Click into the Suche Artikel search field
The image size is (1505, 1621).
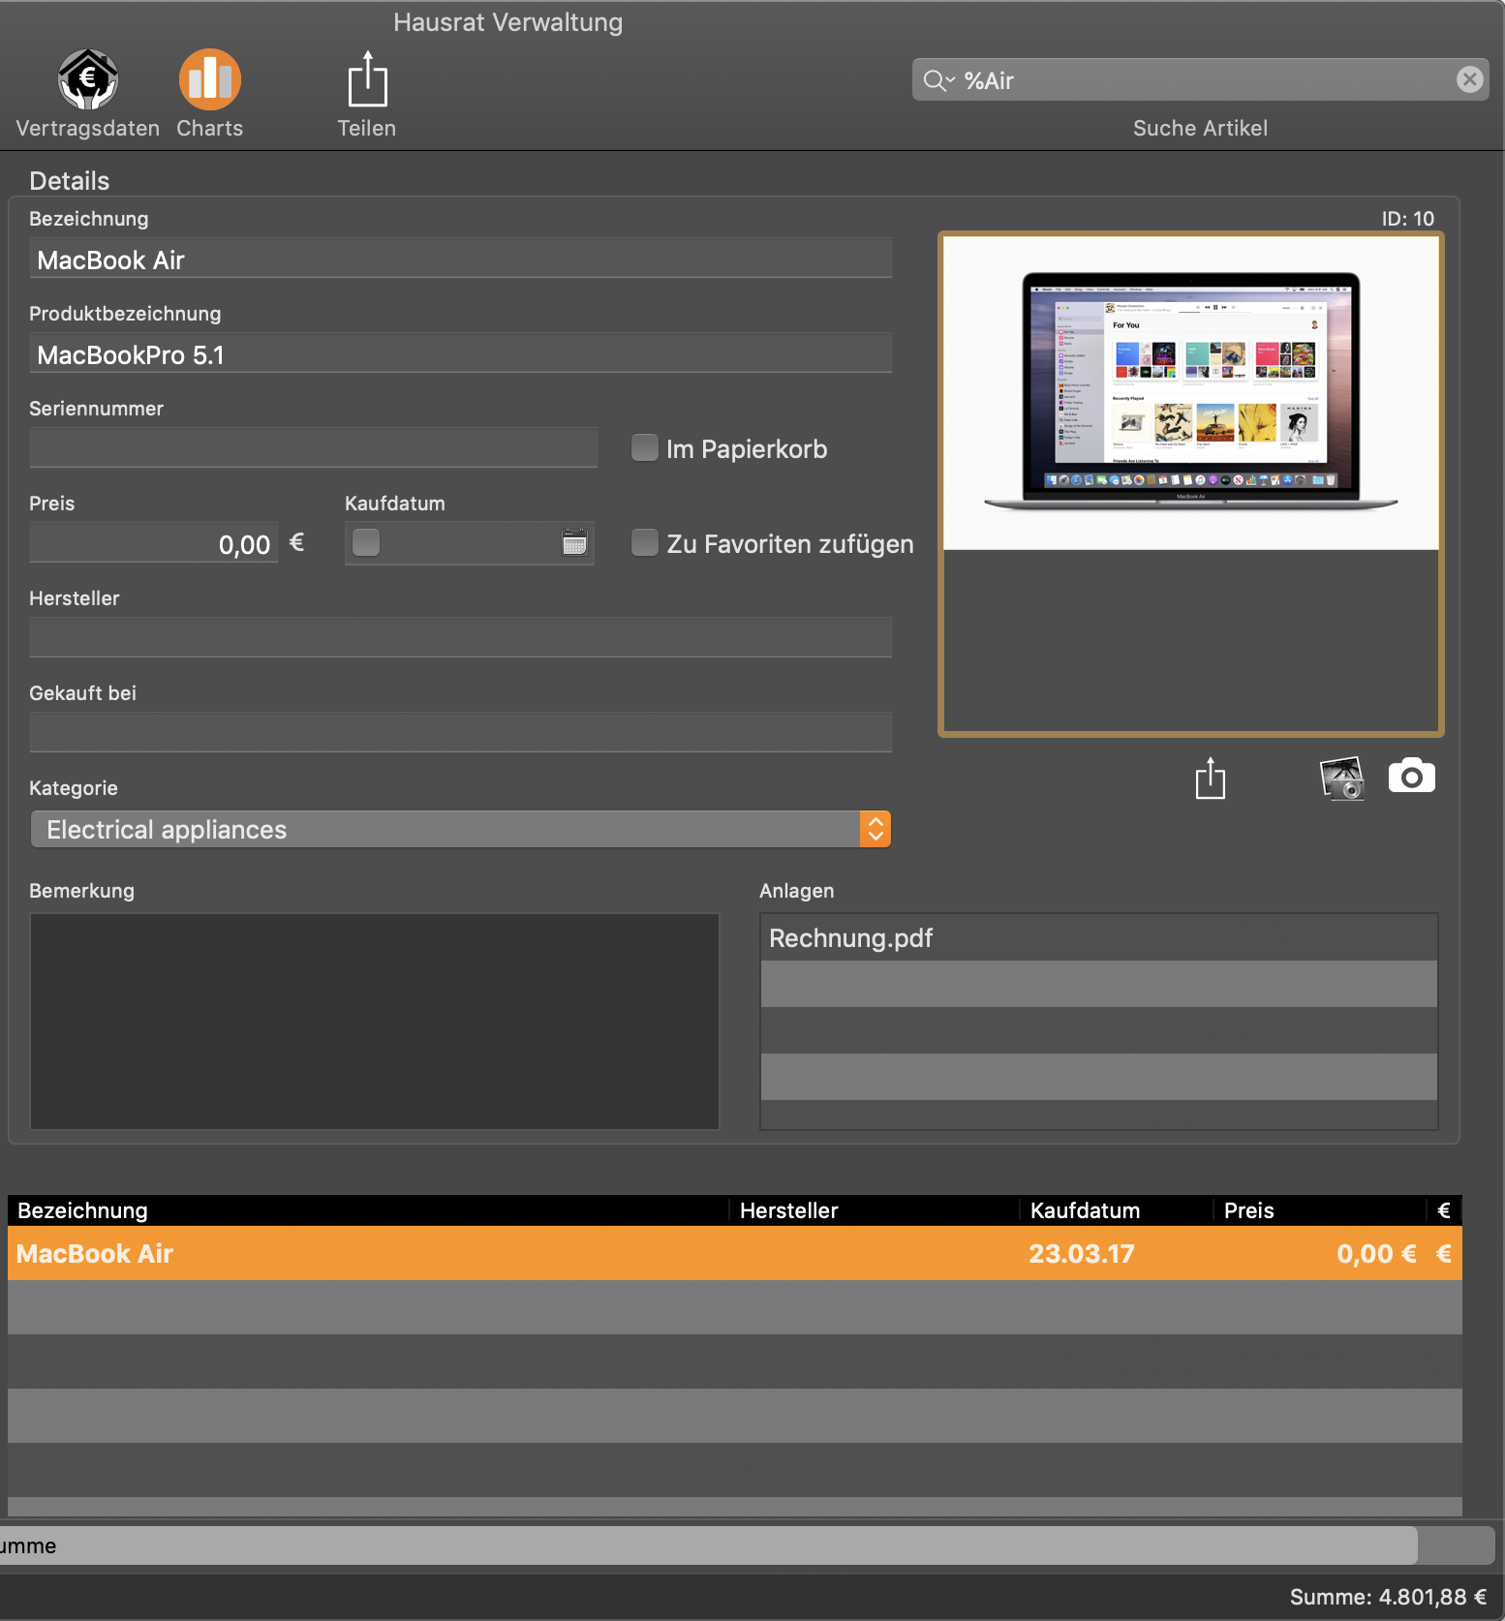click(1200, 80)
